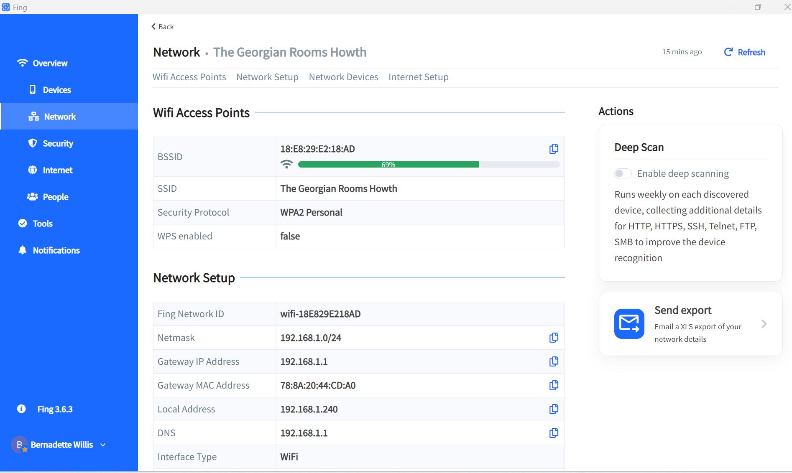Viewport: 792px width, 473px height.
Task: Enable deep scanning
Action: pyautogui.click(x=622, y=173)
